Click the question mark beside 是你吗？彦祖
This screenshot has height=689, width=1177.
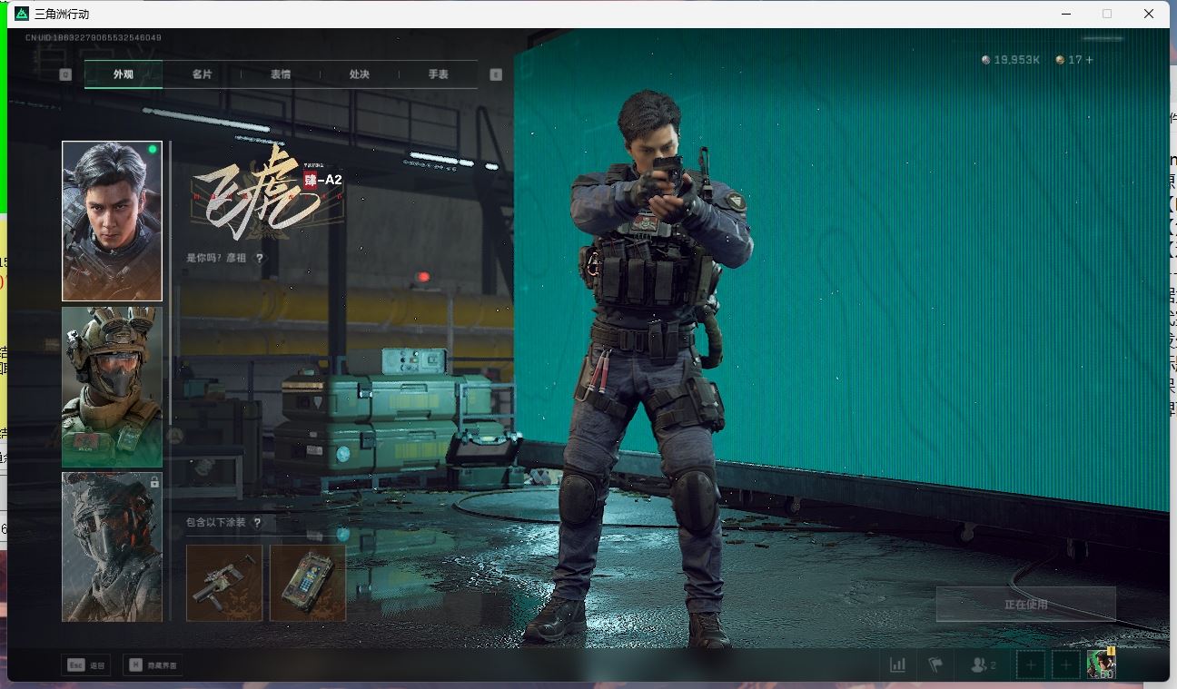click(260, 258)
